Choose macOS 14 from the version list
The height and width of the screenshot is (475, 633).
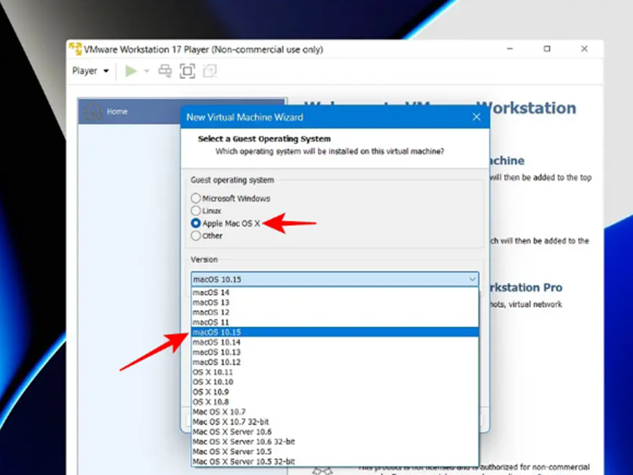[335, 292]
